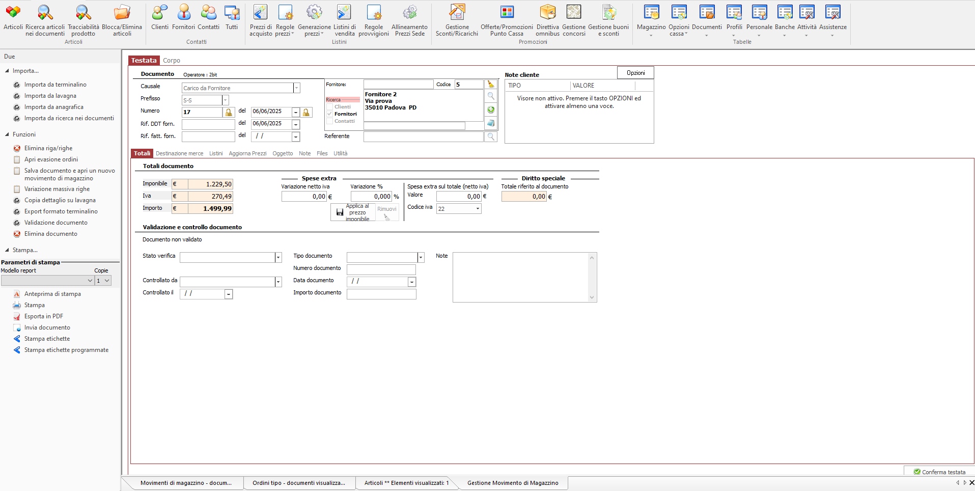Open the Stato verifica dropdown

(278, 257)
